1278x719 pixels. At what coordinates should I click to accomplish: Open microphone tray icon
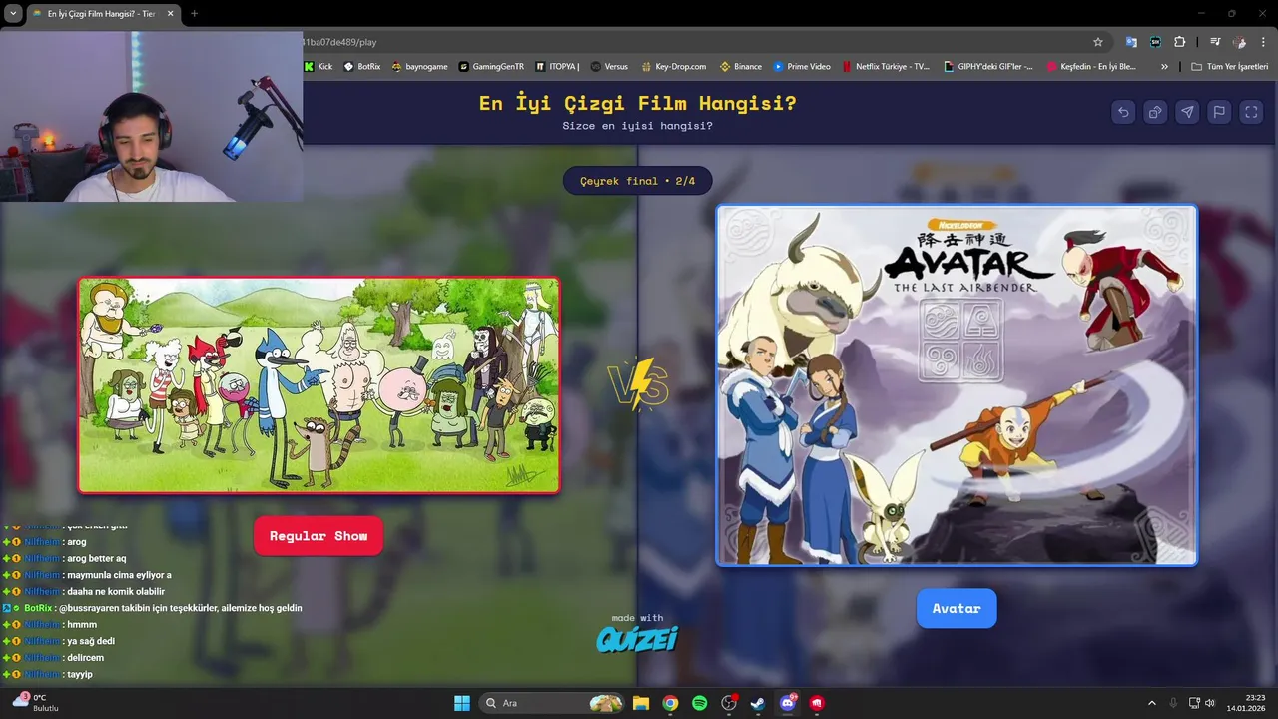1173,703
